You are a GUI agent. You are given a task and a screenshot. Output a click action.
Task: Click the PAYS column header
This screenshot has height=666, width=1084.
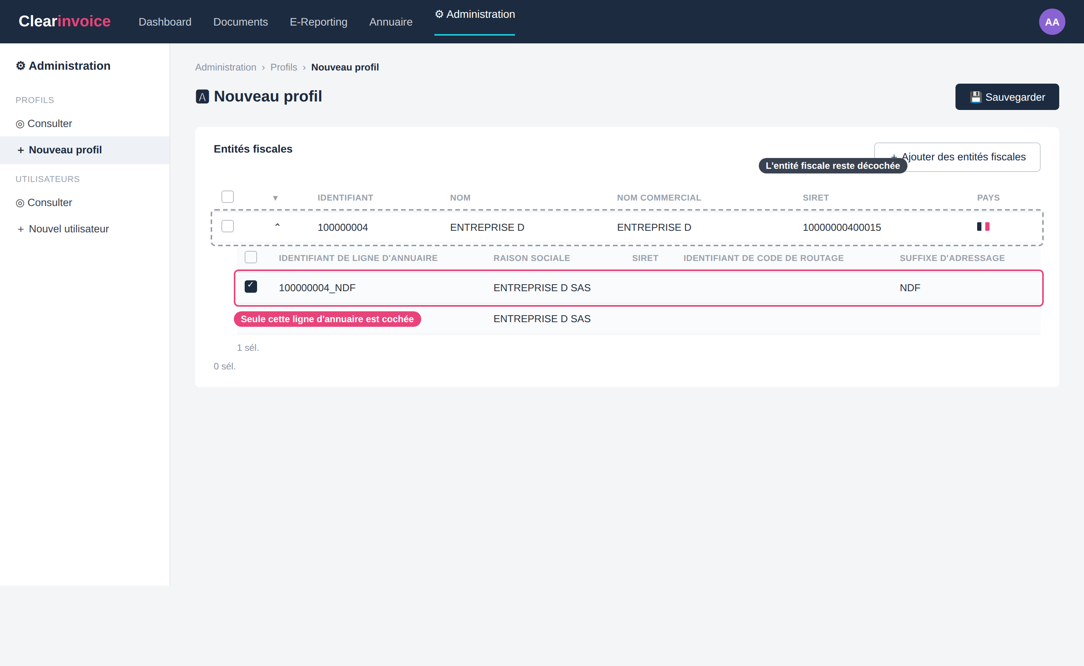(x=988, y=197)
